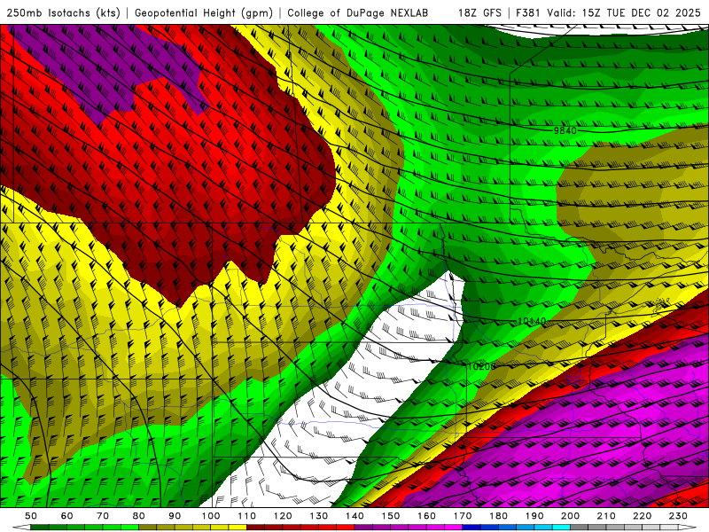Click the legend value 120
This screenshot has height=532, width=709.
(x=283, y=516)
